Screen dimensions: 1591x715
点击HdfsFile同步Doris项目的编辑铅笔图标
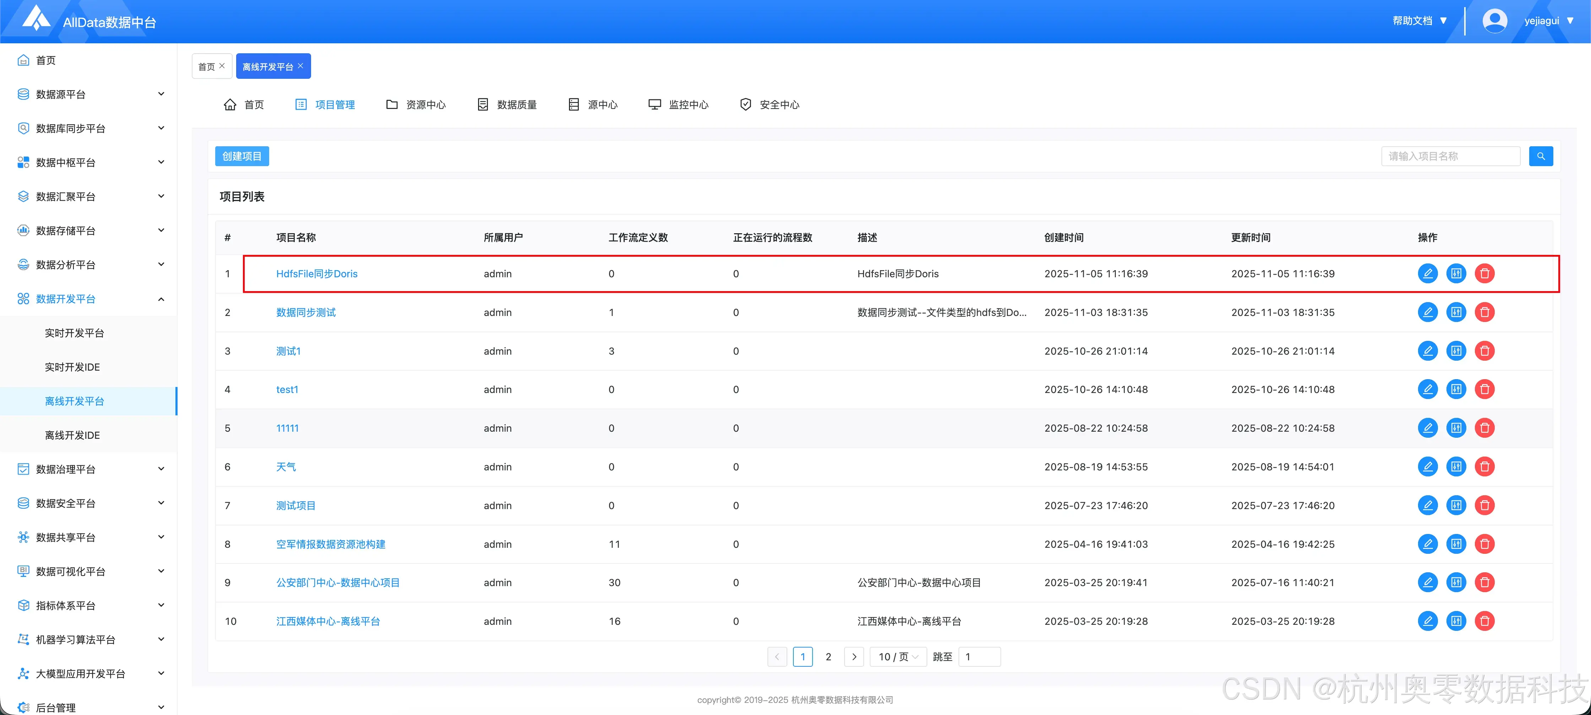[x=1428, y=273]
